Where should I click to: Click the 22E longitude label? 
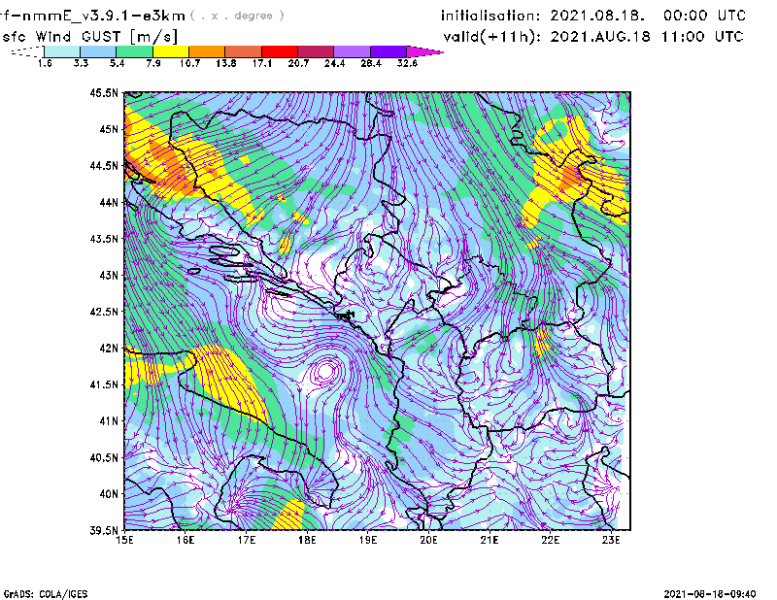pos(550,540)
